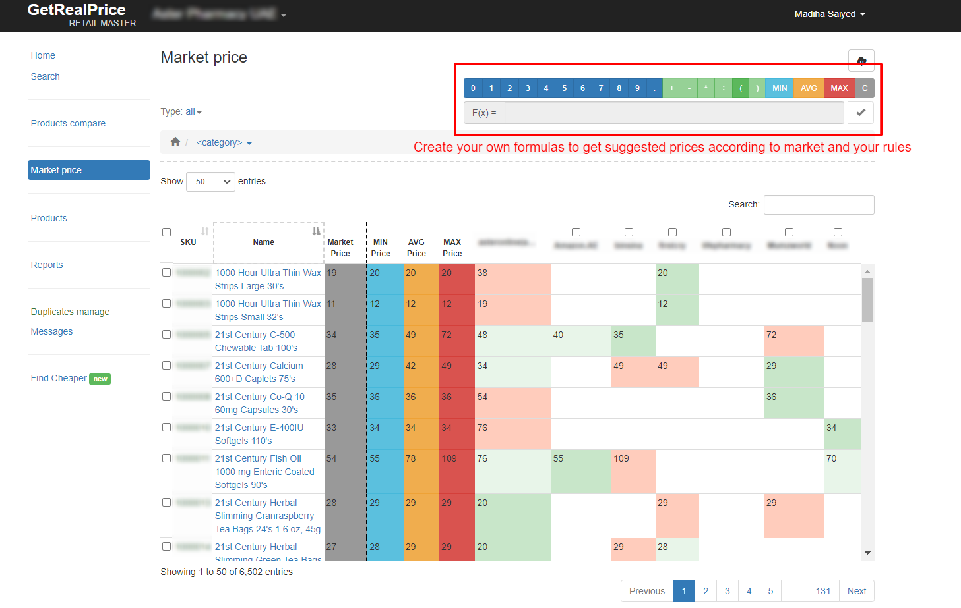Click the cloud download icon button
Viewport: 961px width, 608px height.
861,60
